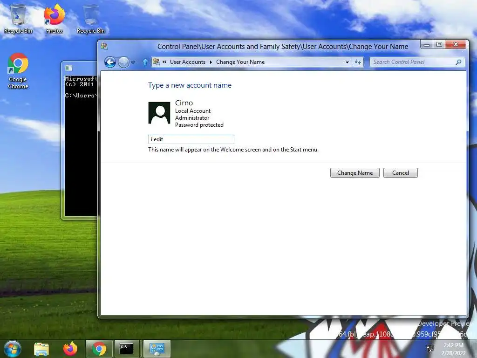Click the Change Name button
Viewport: 477px width, 358px height.
tap(354, 172)
